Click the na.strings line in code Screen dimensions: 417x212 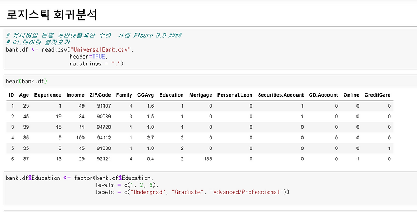click(97, 64)
